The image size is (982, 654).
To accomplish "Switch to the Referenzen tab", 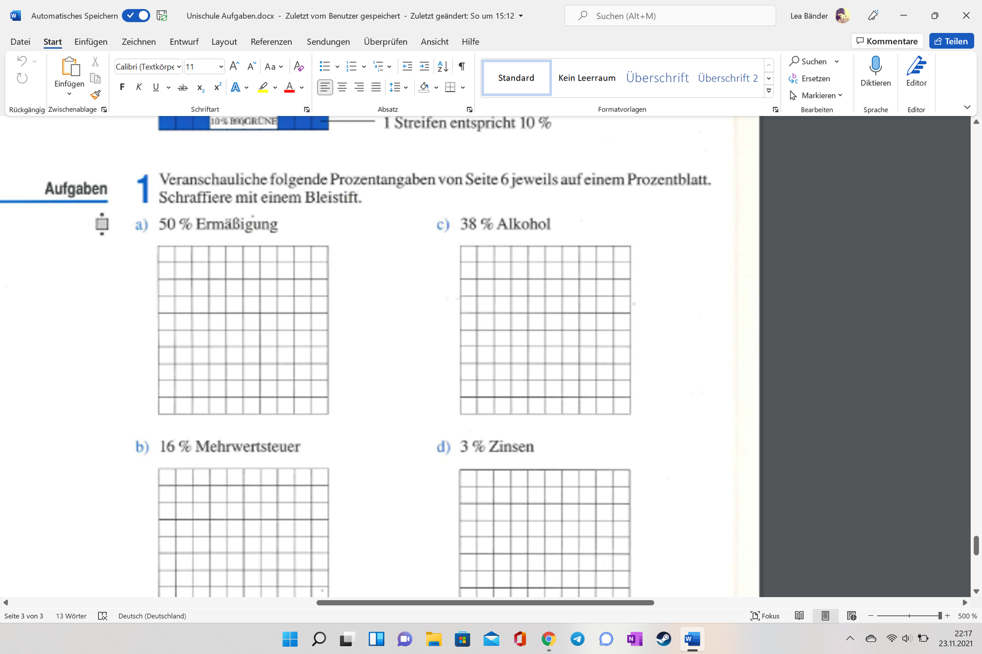I will (x=271, y=42).
